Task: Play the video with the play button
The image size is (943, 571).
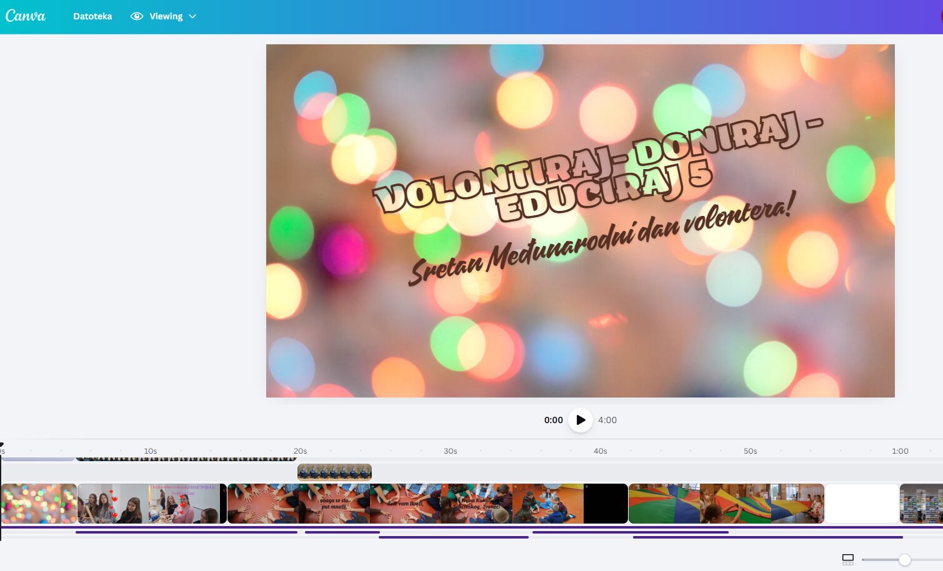Action: click(581, 420)
